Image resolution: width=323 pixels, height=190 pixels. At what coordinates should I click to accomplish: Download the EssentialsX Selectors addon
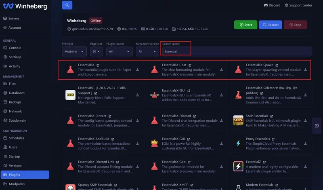click(x=306, y=95)
